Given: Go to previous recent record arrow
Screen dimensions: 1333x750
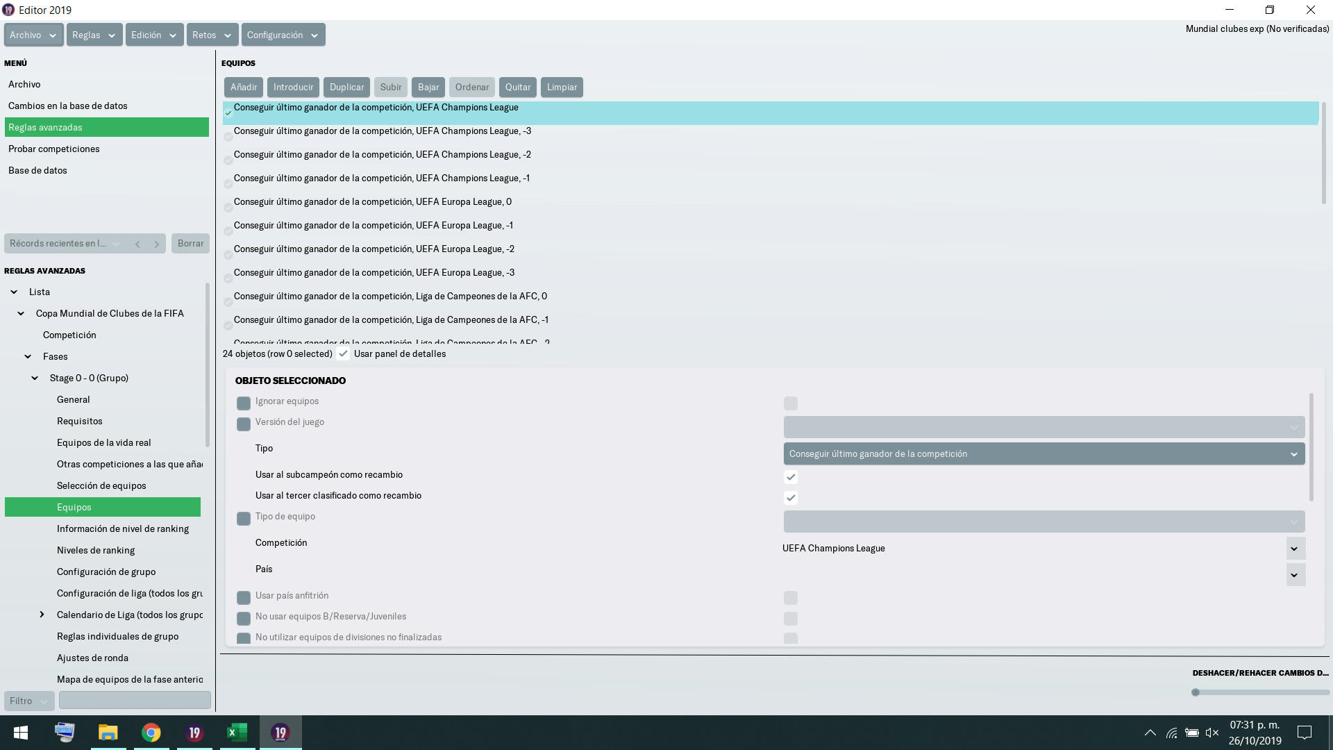Looking at the screenshot, I should 137,244.
